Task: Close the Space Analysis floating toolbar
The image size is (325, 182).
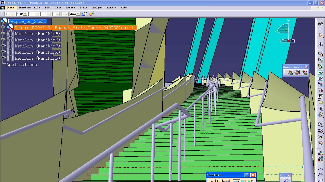Action: (306, 67)
